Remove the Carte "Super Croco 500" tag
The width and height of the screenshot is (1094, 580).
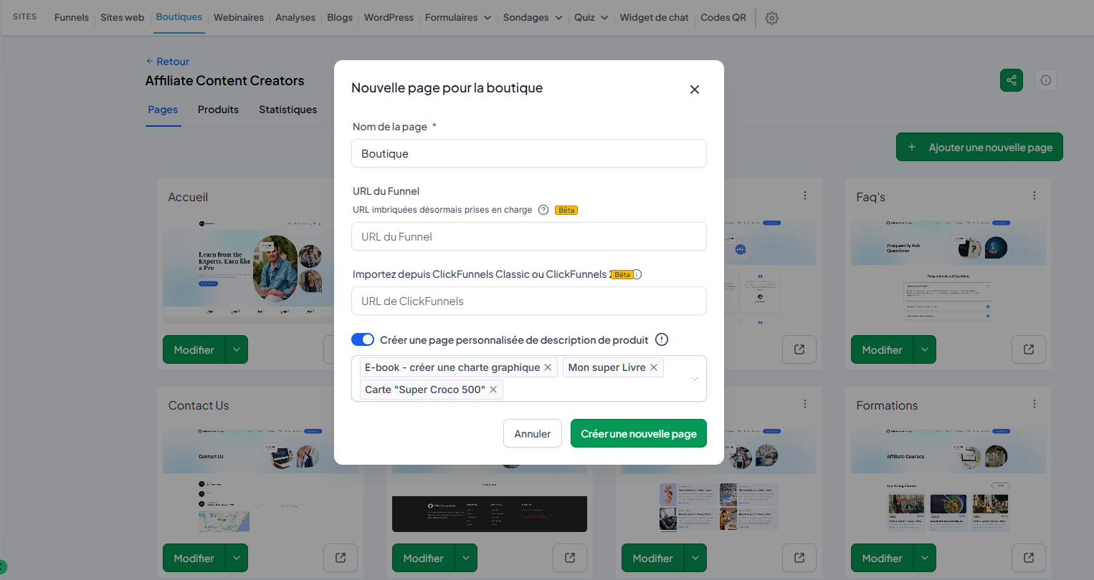click(x=493, y=390)
